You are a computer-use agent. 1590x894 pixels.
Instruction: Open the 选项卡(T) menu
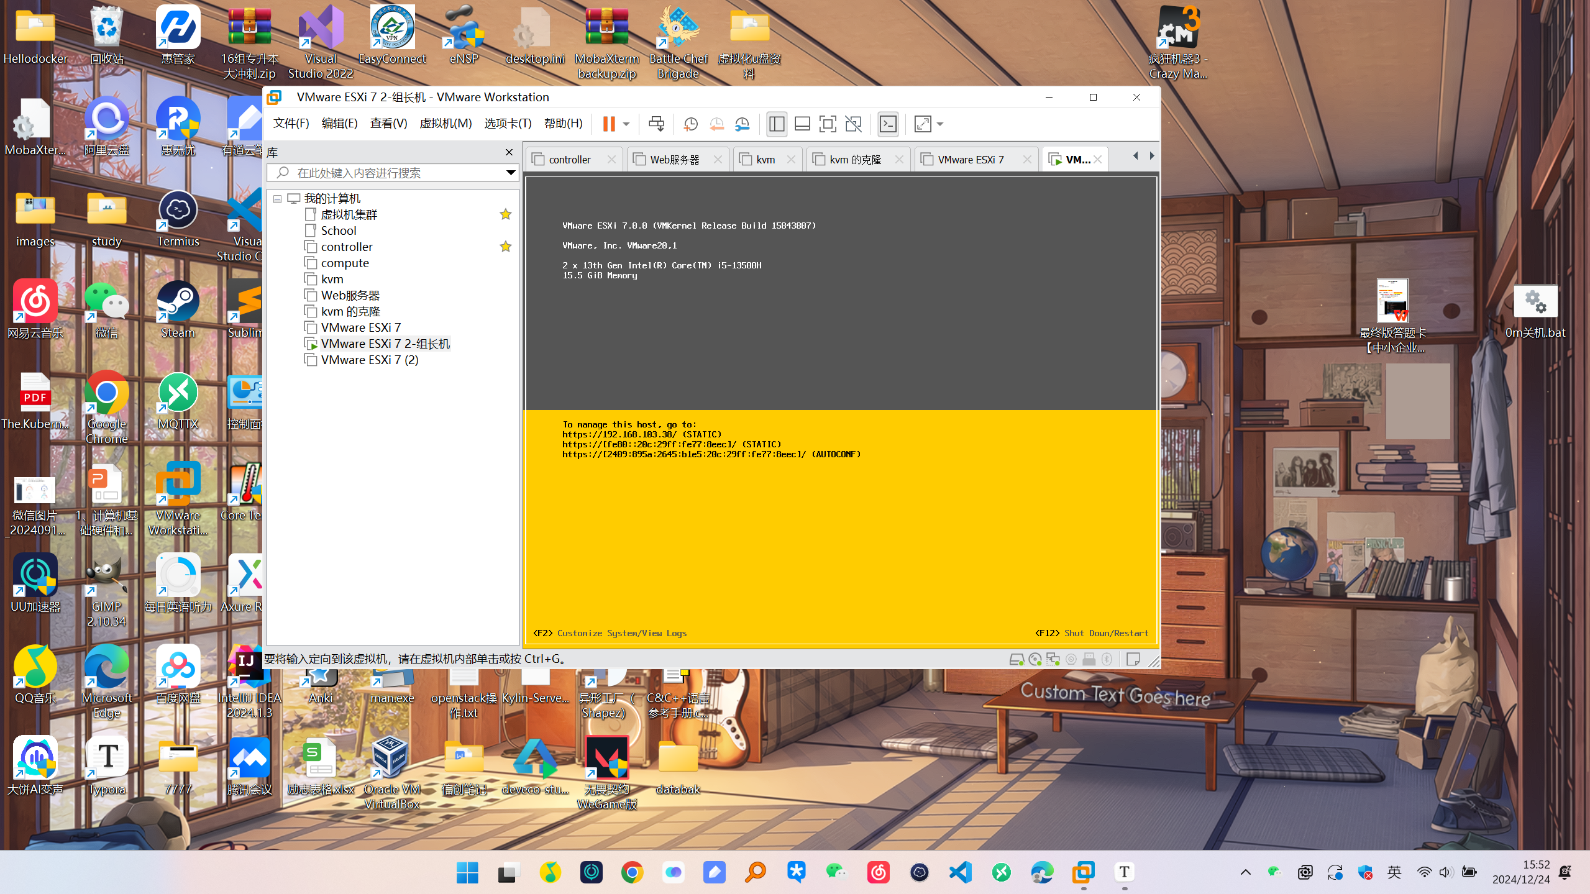click(508, 124)
